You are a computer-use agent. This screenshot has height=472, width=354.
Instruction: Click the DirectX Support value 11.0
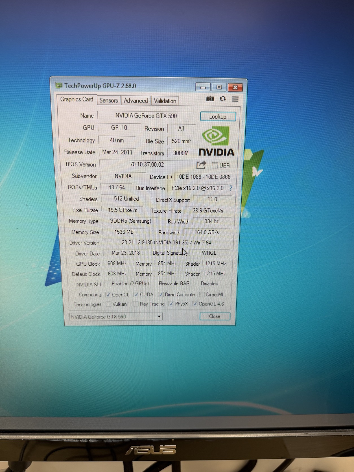pos(212,199)
